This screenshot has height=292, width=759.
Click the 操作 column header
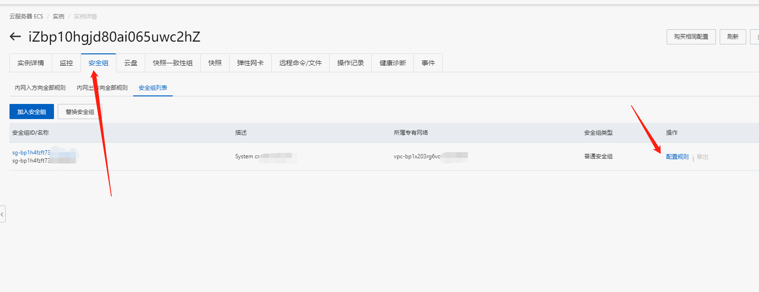(x=672, y=133)
